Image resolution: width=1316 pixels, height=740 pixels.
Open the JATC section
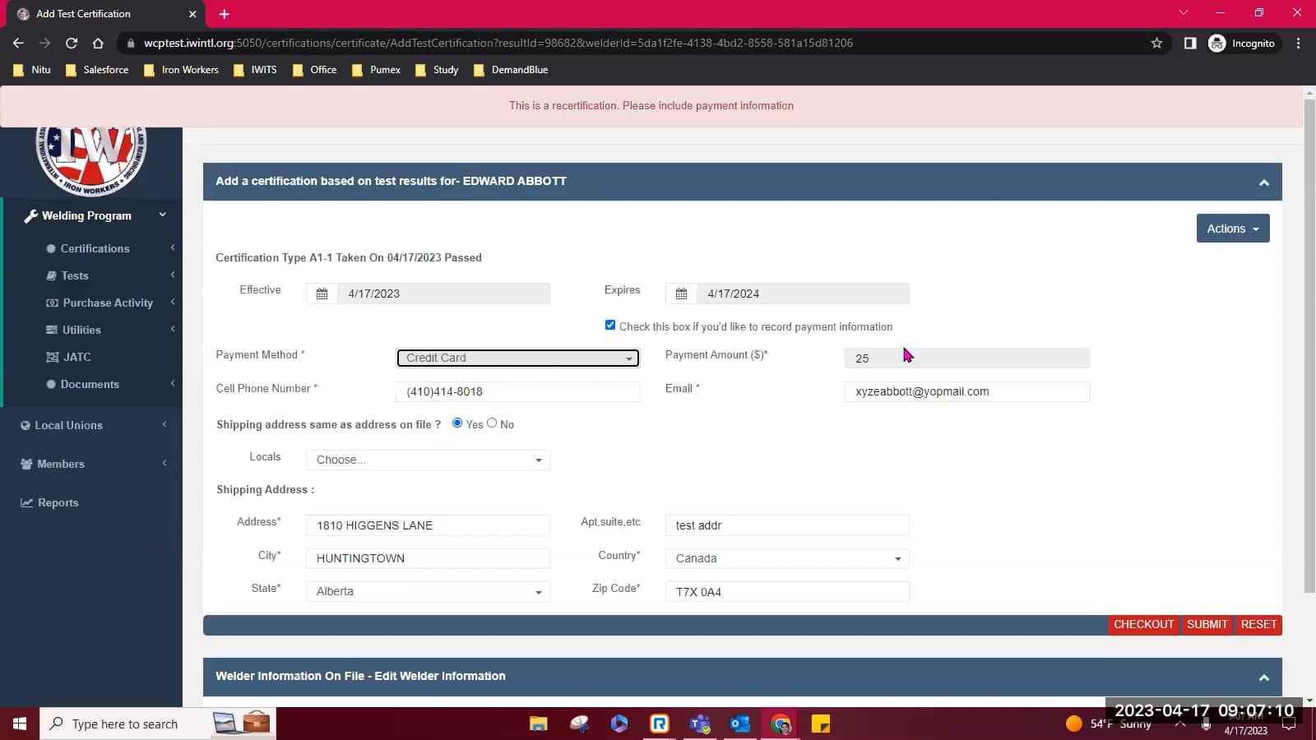pyautogui.click(x=52, y=357)
